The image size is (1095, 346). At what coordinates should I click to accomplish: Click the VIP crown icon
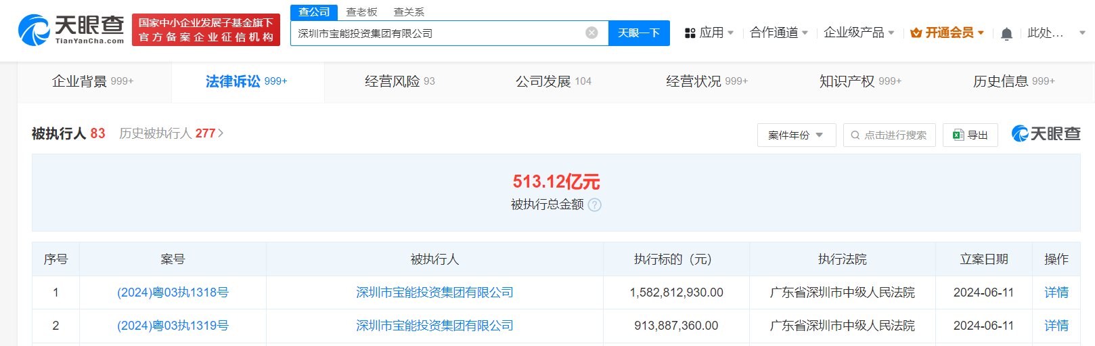point(916,33)
